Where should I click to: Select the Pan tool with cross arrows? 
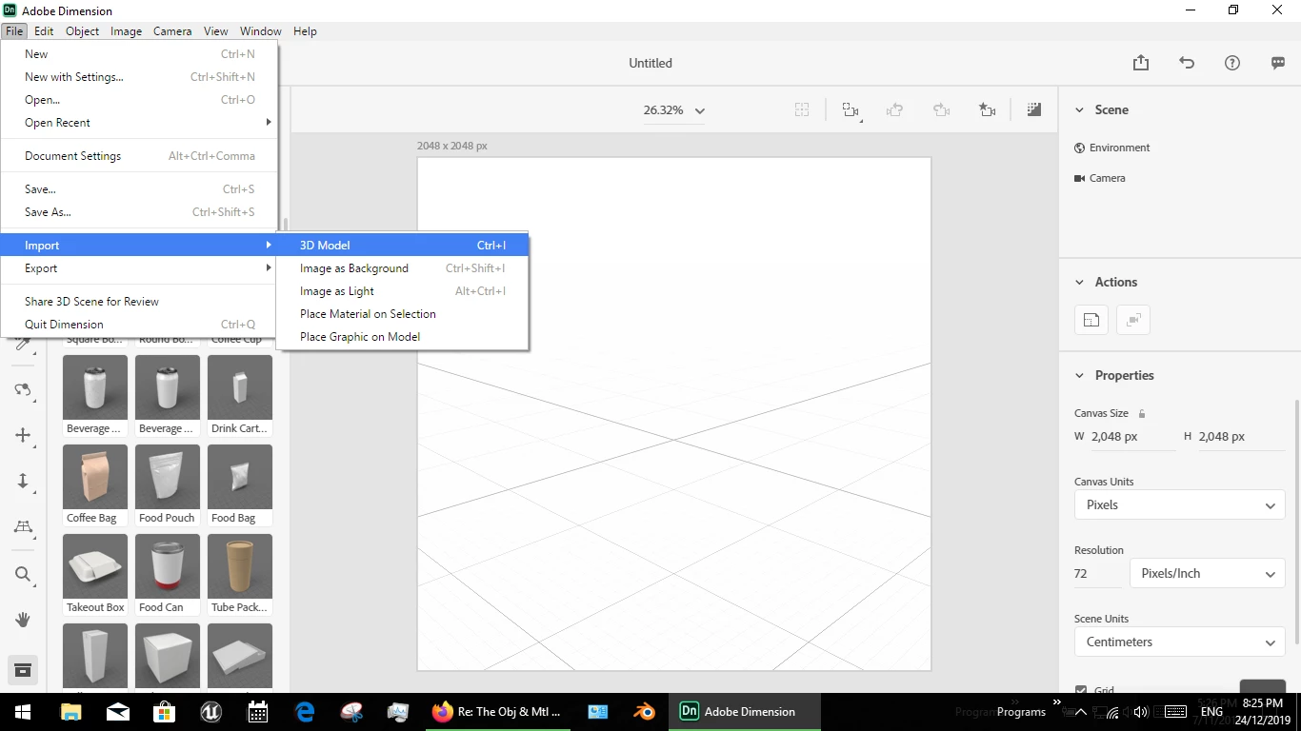pyautogui.click(x=23, y=435)
